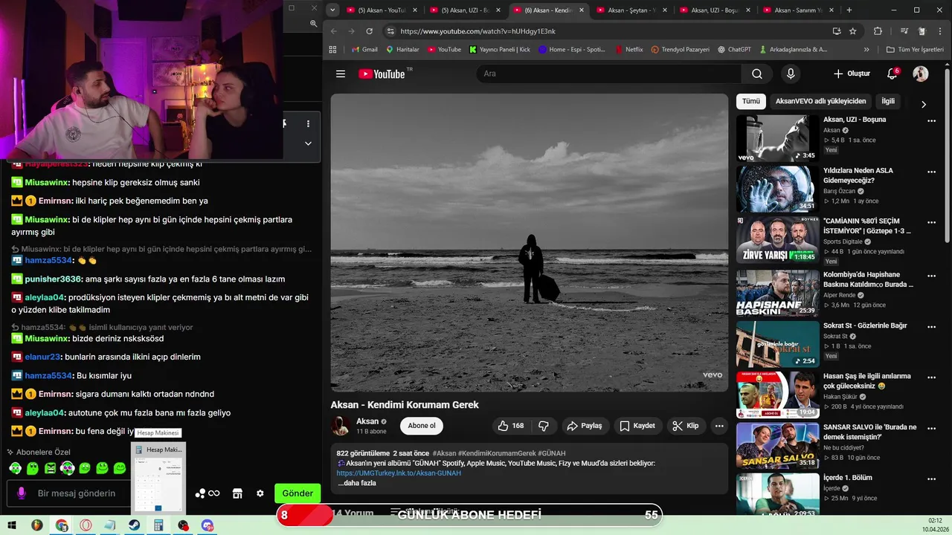The width and height of the screenshot is (952, 535).
Task: Open Chrome three-dot menu
Action: tap(939, 31)
